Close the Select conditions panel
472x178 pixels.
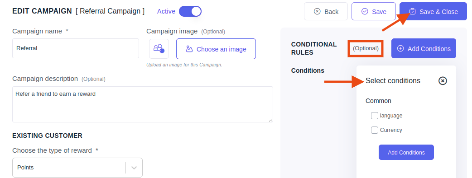point(443,81)
